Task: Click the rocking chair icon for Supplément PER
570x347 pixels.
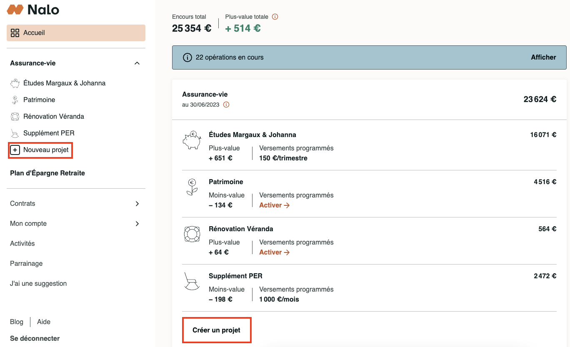Action: click(192, 281)
